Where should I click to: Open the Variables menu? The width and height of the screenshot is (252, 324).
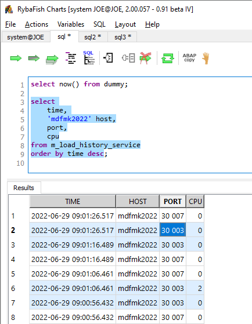click(x=71, y=24)
